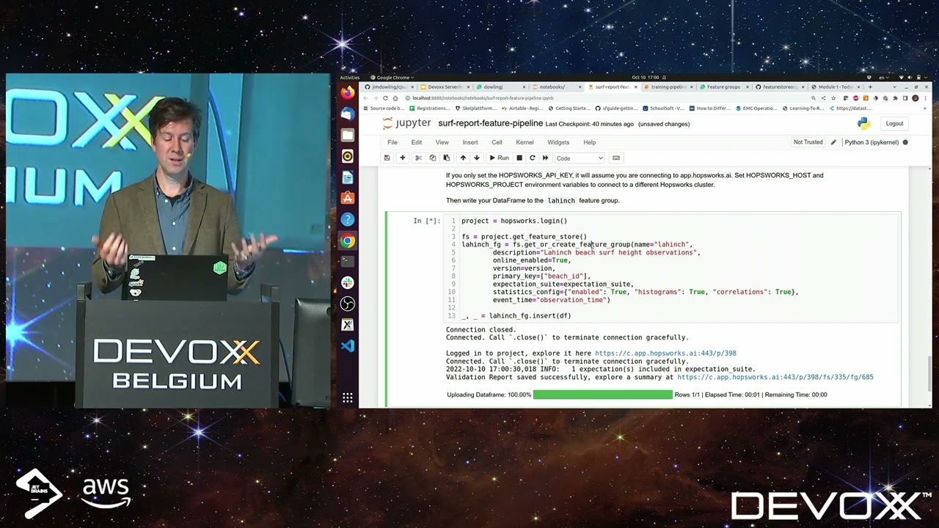Click the pencil edit icon beside Not Trusted
This screenshot has width=939, height=528.
click(833, 142)
